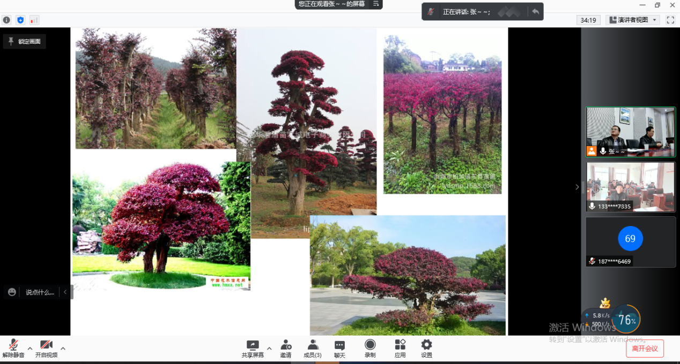Click the 说点什么 chat input box
Screen dimensions: 680x364
[39, 292]
